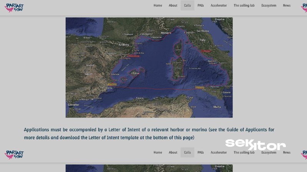Viewport: 307px width, 172px height.
Task: Open the Home menu in top navigation
Action: 158,5
